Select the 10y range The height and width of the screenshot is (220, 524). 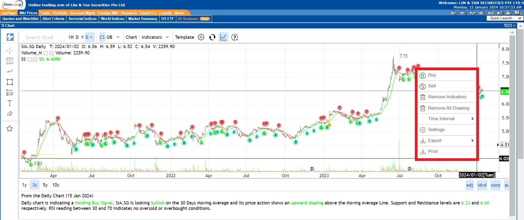[x=56, y=185]
